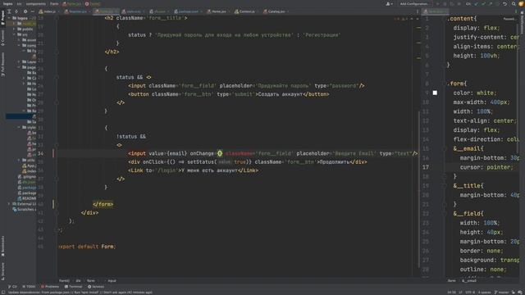The image size is (525, 295).
Task: Collapse the logos project root folder
Action: point(10,18)
